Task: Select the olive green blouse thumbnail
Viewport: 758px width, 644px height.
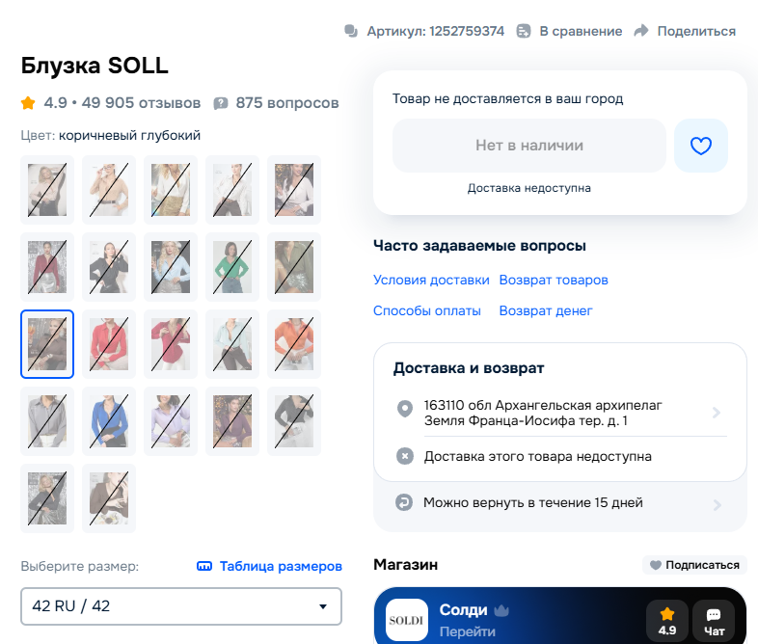Action: [294, 267]
